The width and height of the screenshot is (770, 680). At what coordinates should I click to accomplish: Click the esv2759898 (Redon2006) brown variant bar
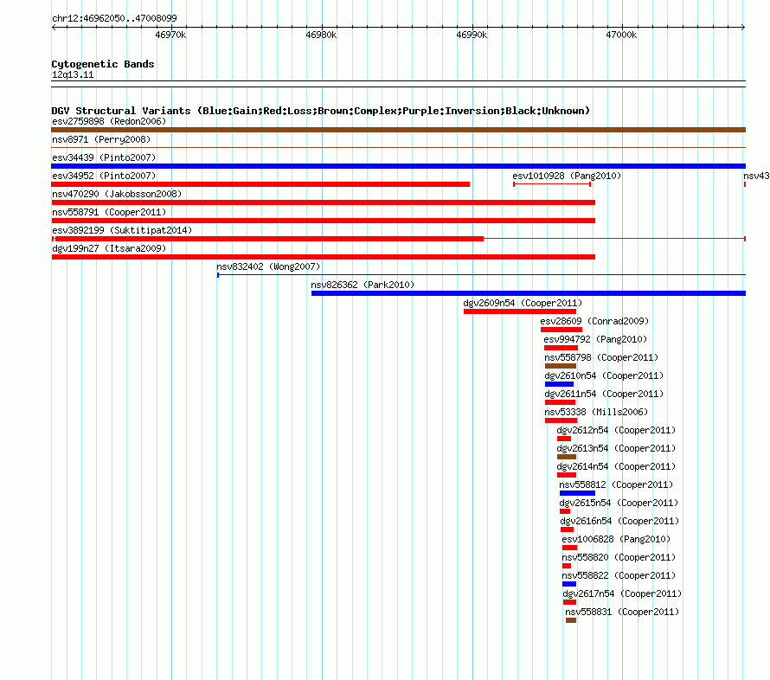point(398,130)
